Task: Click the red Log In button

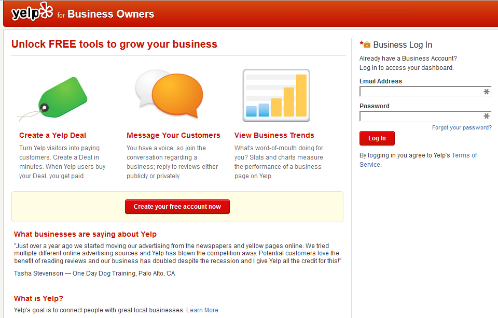Action: pos(377,138)
